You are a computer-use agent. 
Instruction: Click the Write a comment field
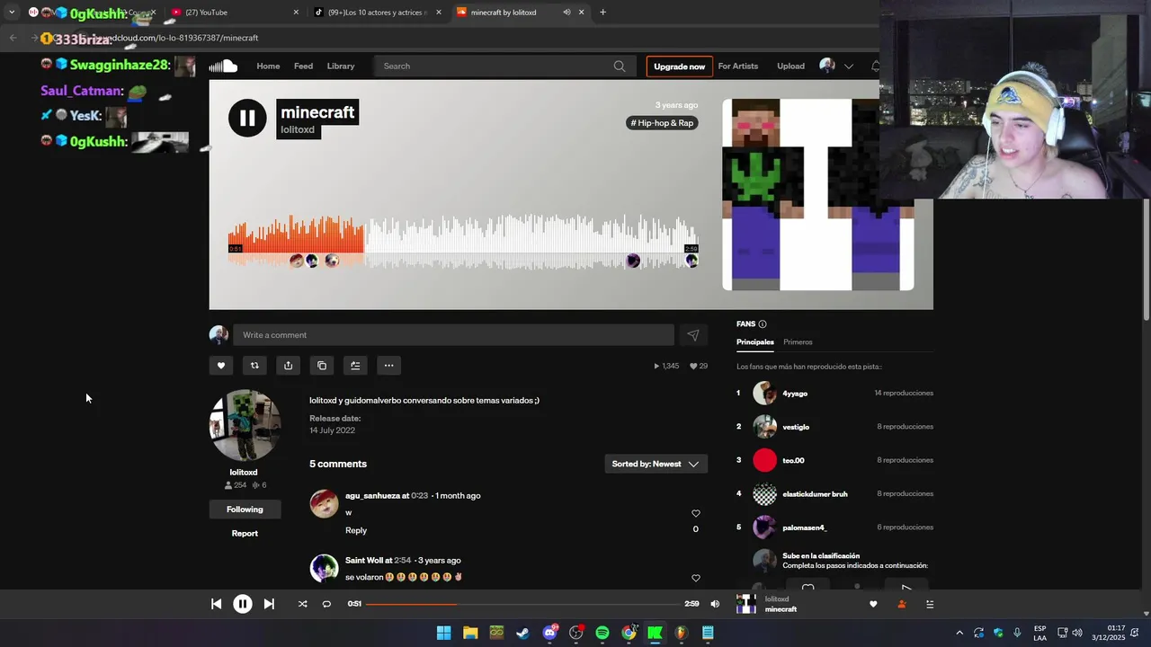(453, 335)
